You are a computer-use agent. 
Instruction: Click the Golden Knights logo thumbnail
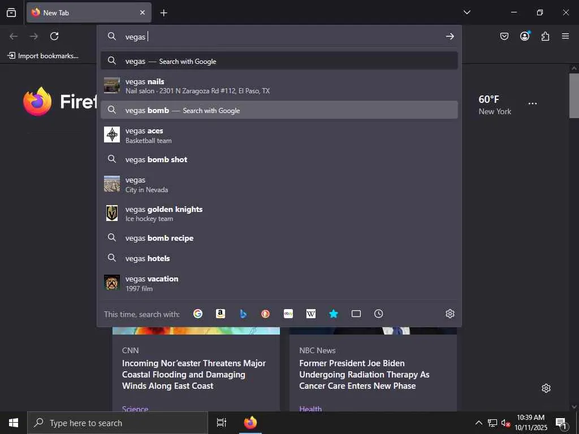(x=112, y=213)
